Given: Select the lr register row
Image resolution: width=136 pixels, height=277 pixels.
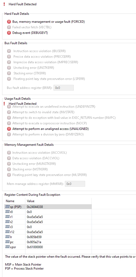Looking at the screenshot, I should (x=48, y=237).
